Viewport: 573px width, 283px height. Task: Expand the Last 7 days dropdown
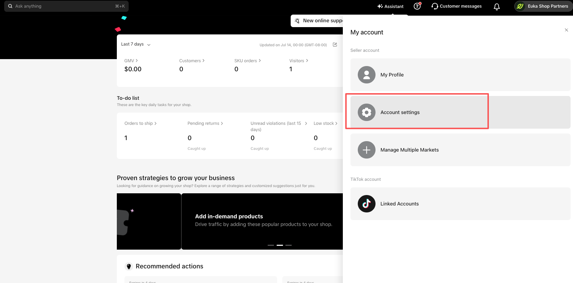136,44
